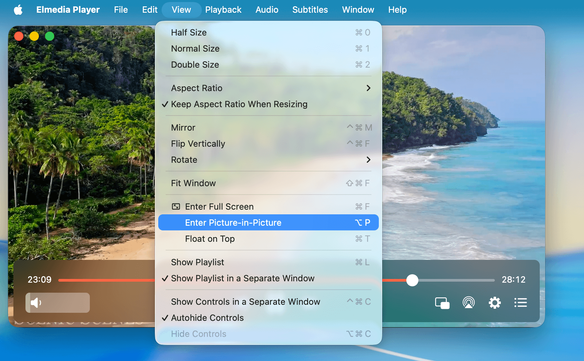Select Double Size
The image size is (584, 361).
[x=269, y=65]
